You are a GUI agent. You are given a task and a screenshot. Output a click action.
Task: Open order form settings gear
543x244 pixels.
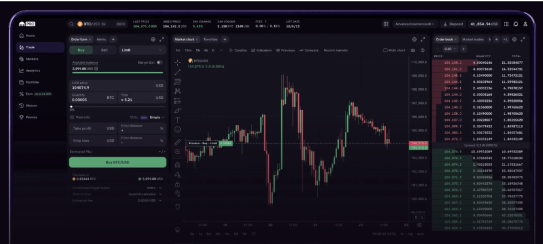153,40
